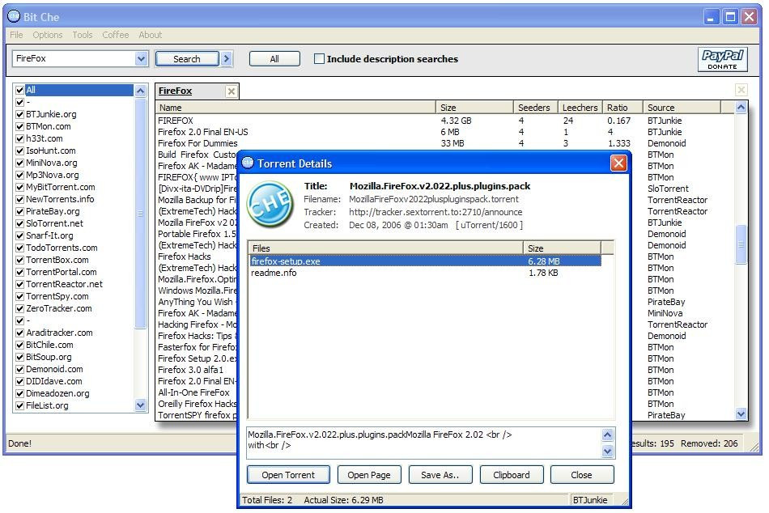Close the FireFox search tab with X icon
Image resolution: width=769 pixels, height=513 pixels.
[231, 91]
